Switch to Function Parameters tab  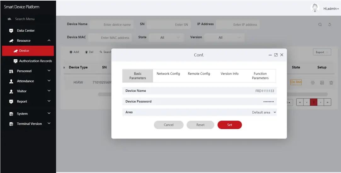[260, 76]
